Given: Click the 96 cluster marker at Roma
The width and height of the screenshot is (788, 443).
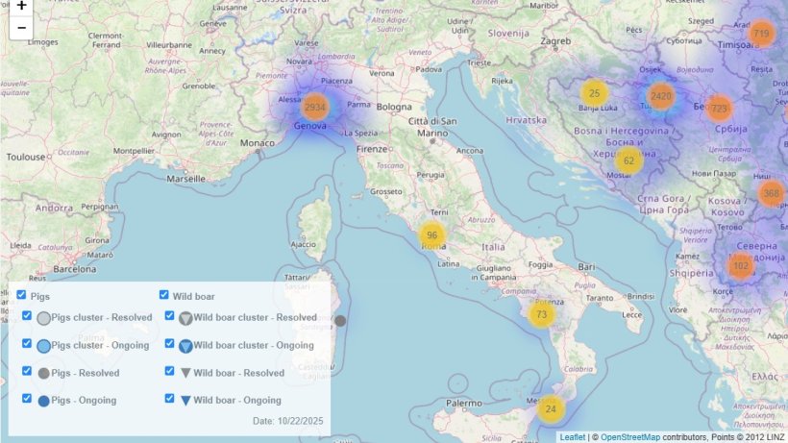Looking at the screenshot, I should coord(432,235).
